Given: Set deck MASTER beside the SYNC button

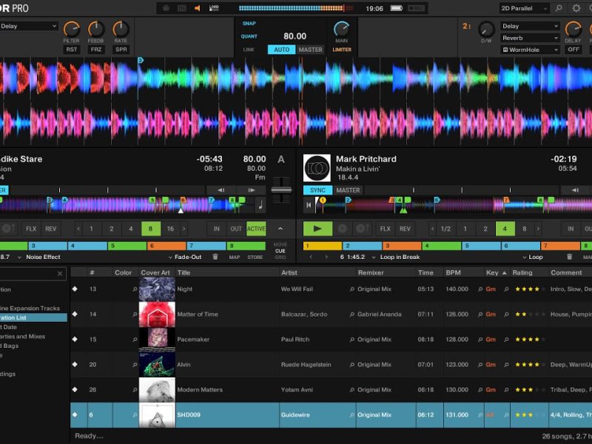Looking at the screenshot, I should pyautogui.click(x=348, y=190).
